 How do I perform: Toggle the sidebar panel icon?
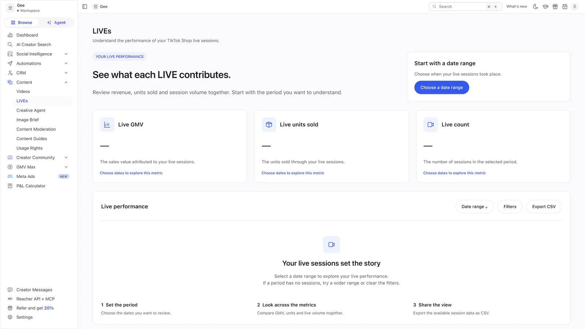pyautogui.click(x=85, y=7)
